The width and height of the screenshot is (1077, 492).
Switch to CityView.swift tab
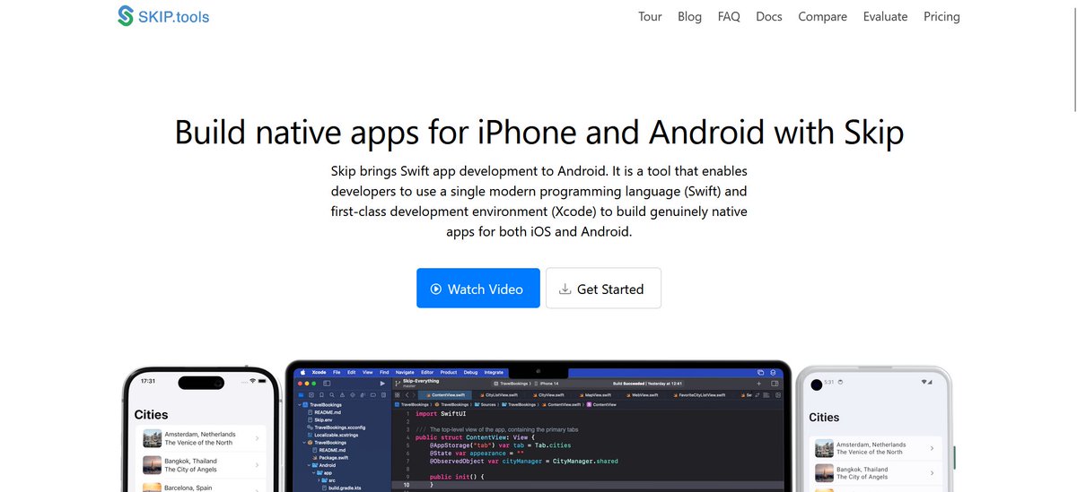[x=550, y=394]
